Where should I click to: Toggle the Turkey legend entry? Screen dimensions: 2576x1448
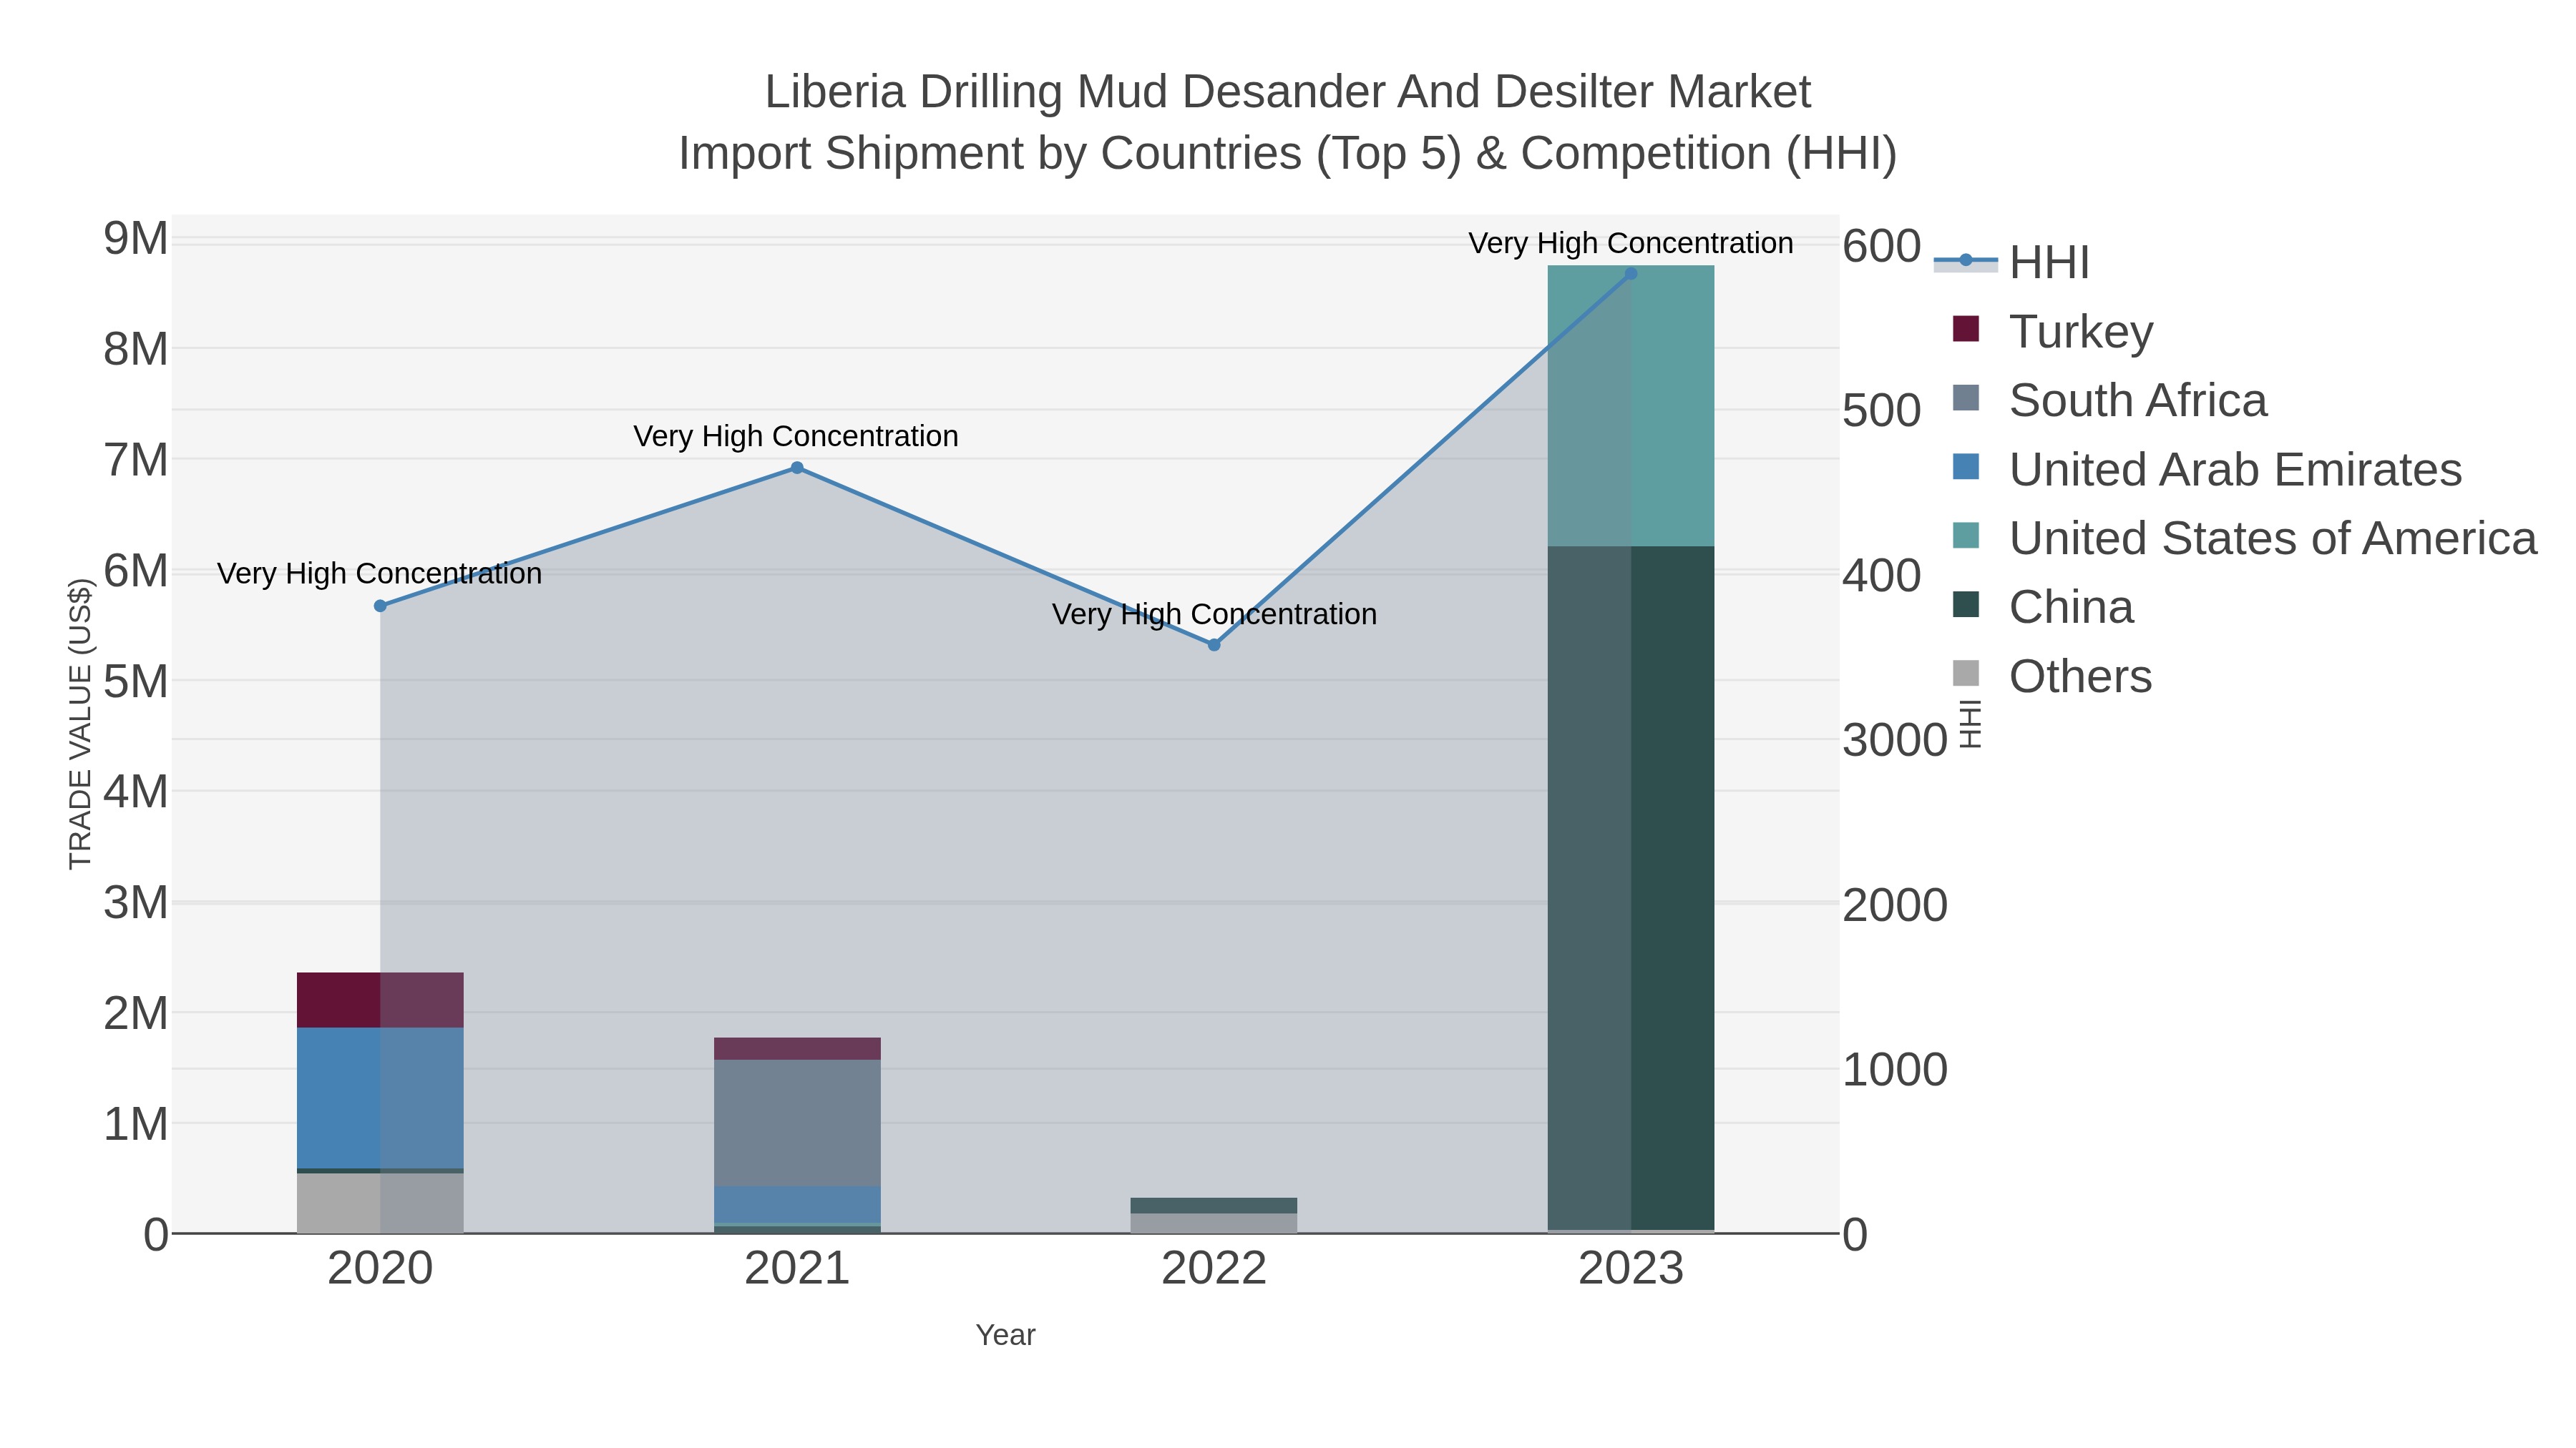[2053, 331]
